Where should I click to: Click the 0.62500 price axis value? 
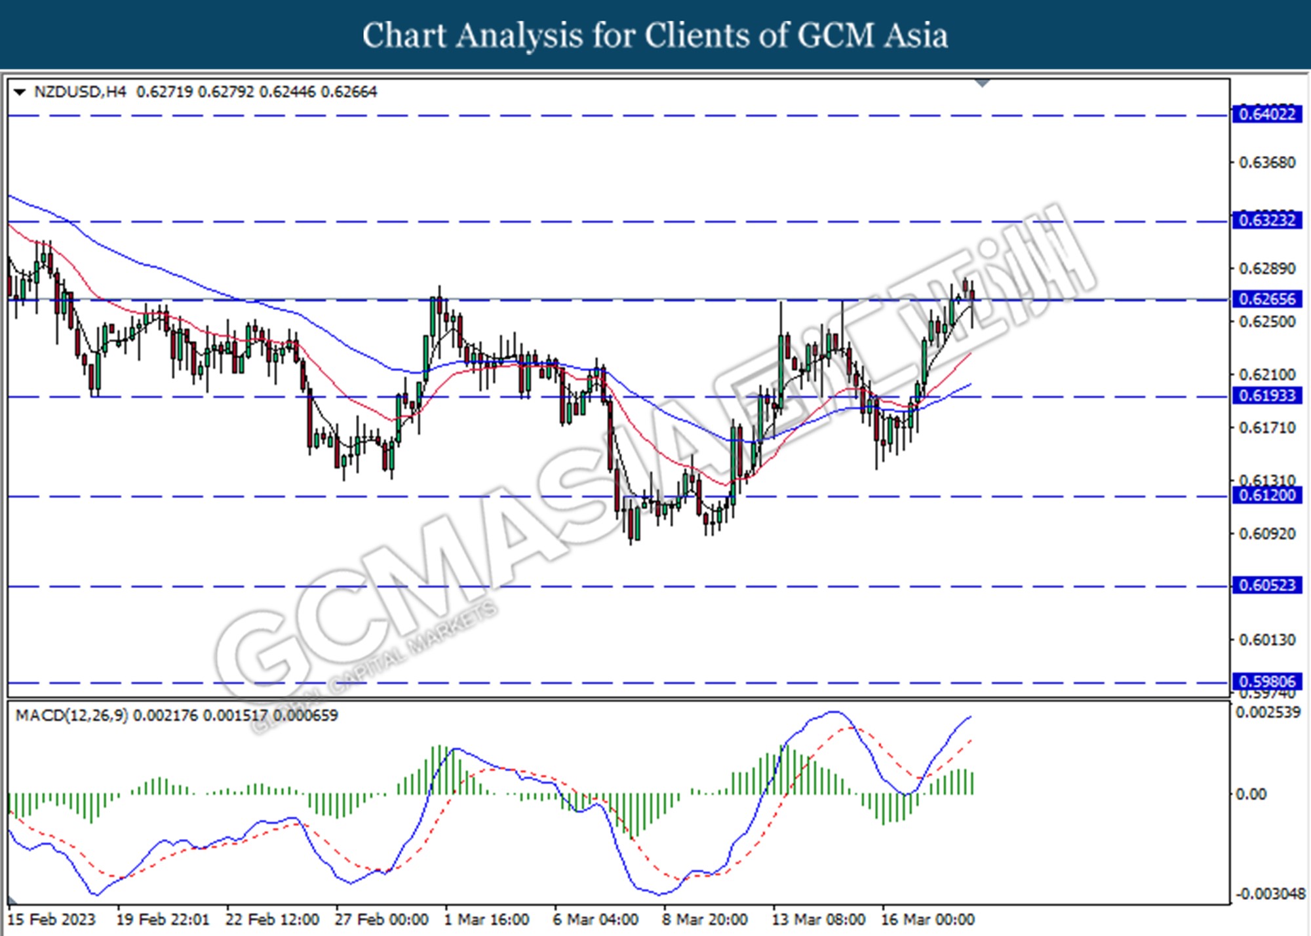pos(1267,322)
